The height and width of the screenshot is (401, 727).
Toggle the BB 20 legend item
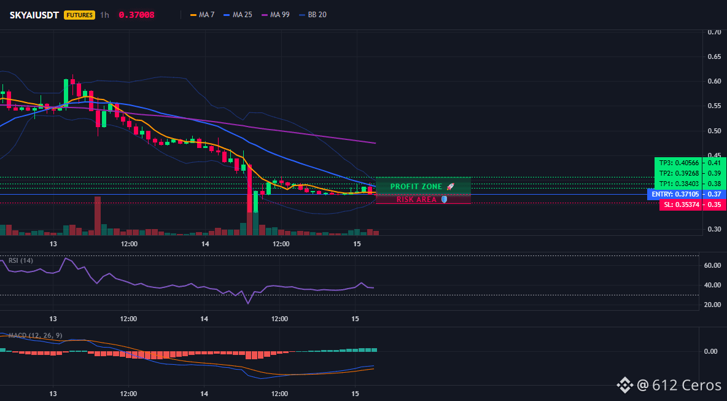(313, 15)
